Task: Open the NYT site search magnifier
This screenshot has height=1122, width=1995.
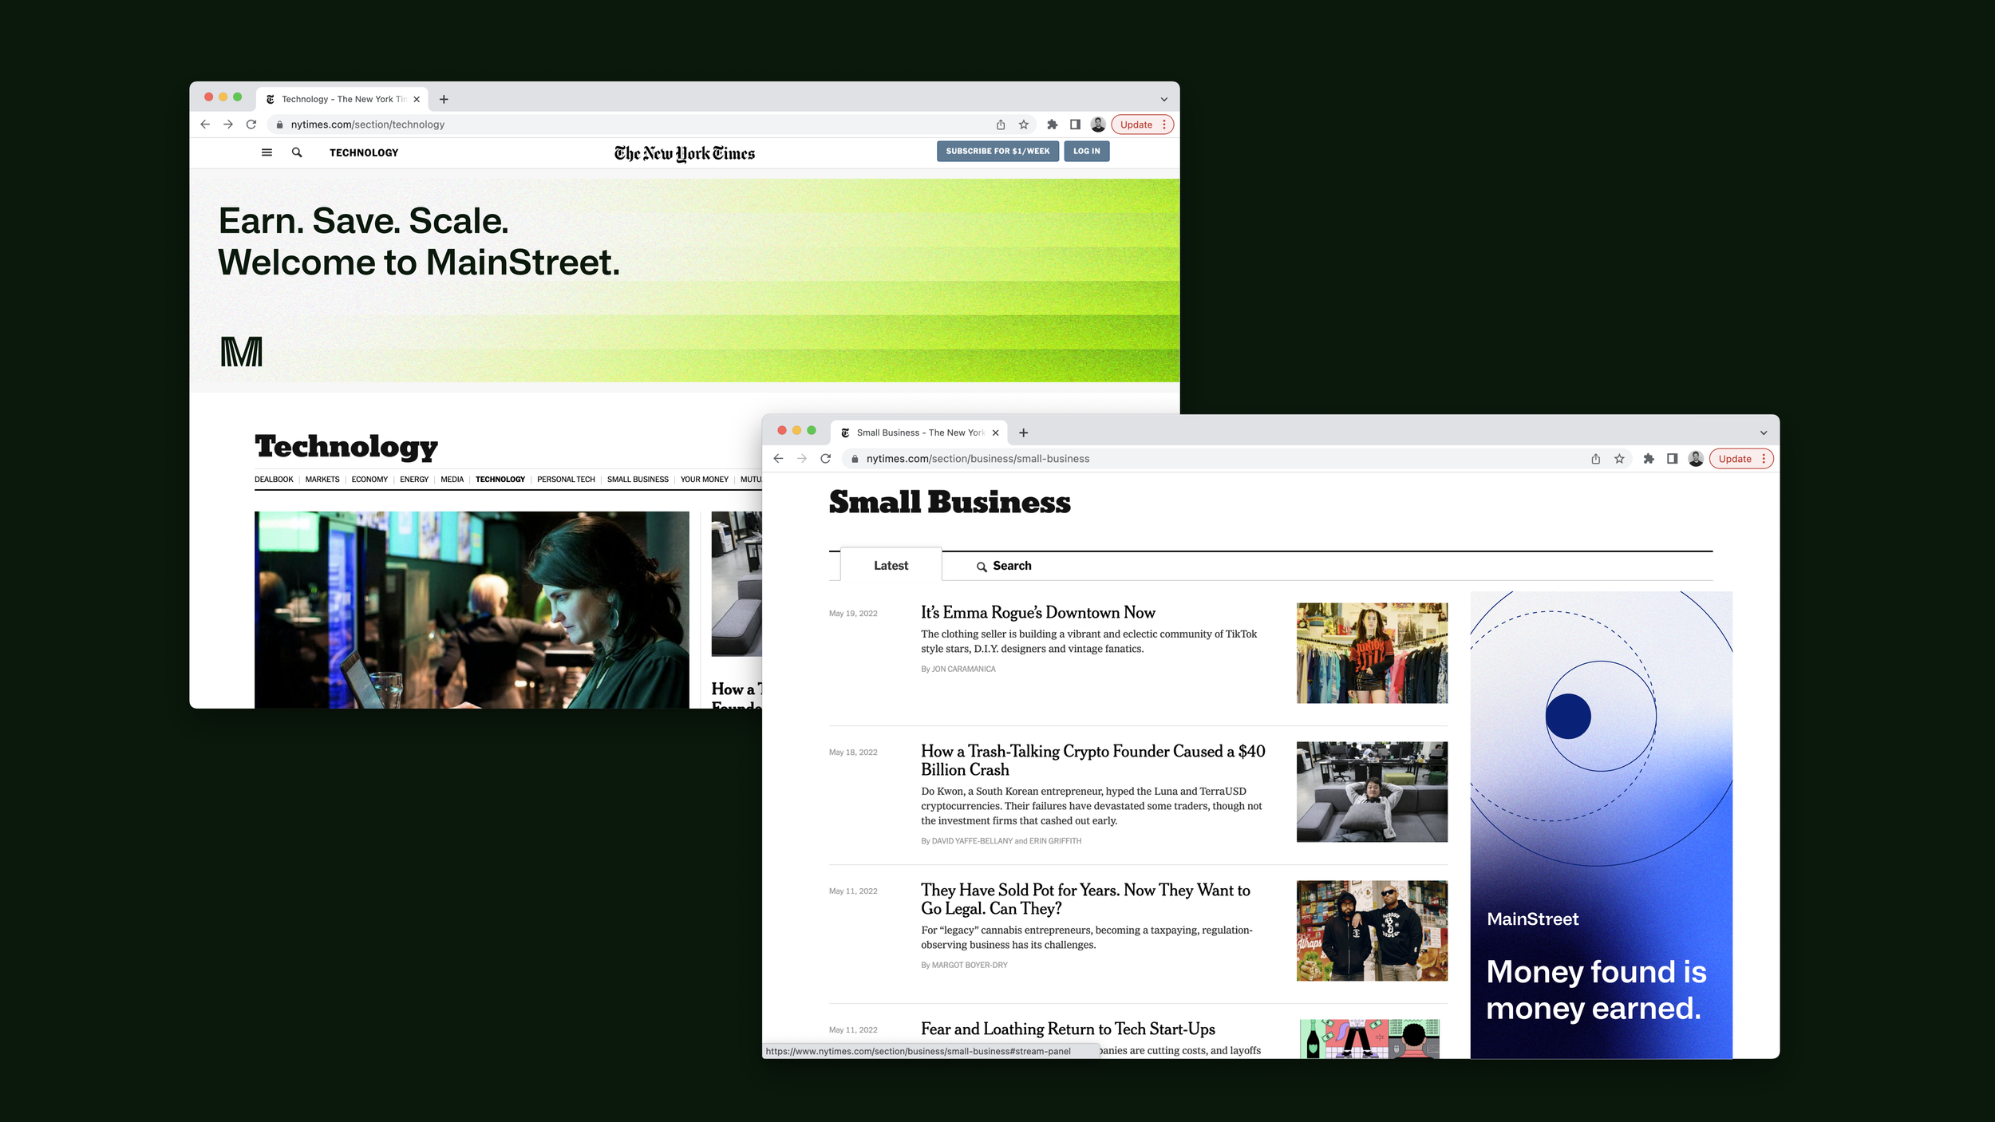Action: [x=297, y=152]
